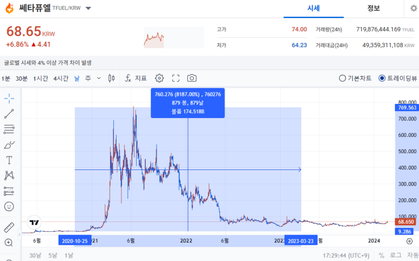This screenshot has height=261, width=419.
Task: Click the zoom in magnifier tool
Action: [9, 243]
